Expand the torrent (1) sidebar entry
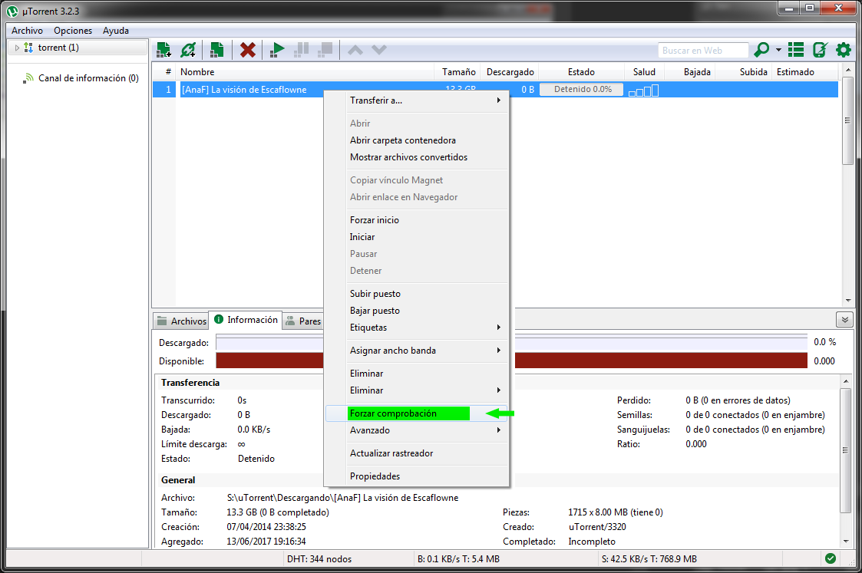The height and width of the screenshot is (573, 862). coord(15,47)
